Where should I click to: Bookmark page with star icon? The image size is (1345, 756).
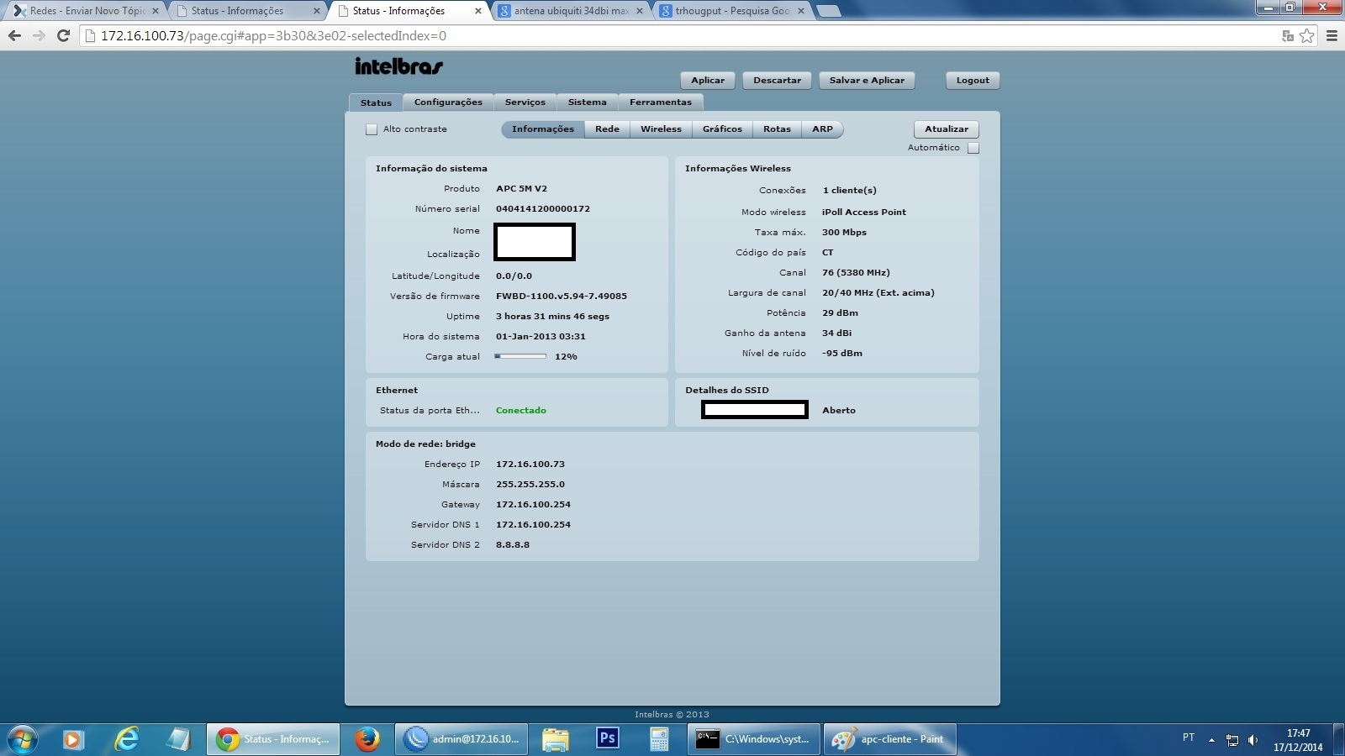click(x=1306, y=36)
